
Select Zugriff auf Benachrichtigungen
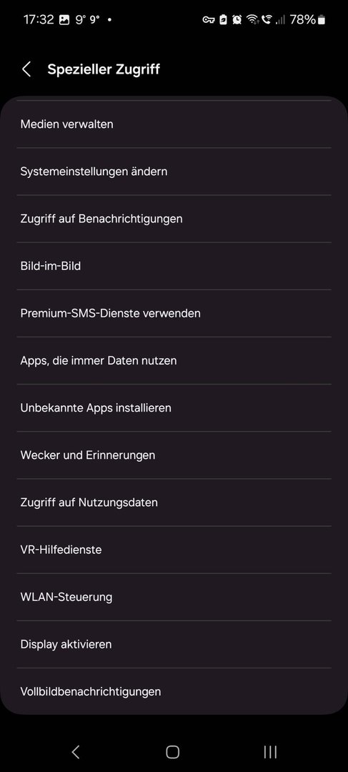(174, 219)
